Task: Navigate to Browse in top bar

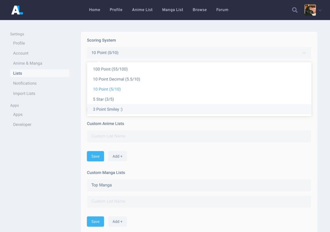Action: pyautogui.click(x=199, y=10)
